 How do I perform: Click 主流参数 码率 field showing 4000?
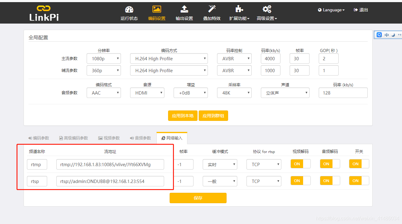271,58
